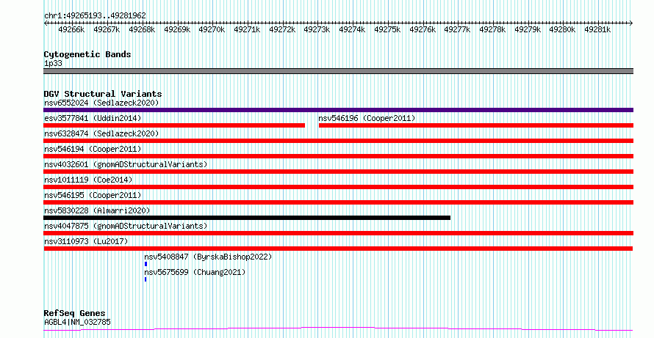
Task: Click the 49281k ruler mark
Action: pyautogui.click(x=597, y=29)
